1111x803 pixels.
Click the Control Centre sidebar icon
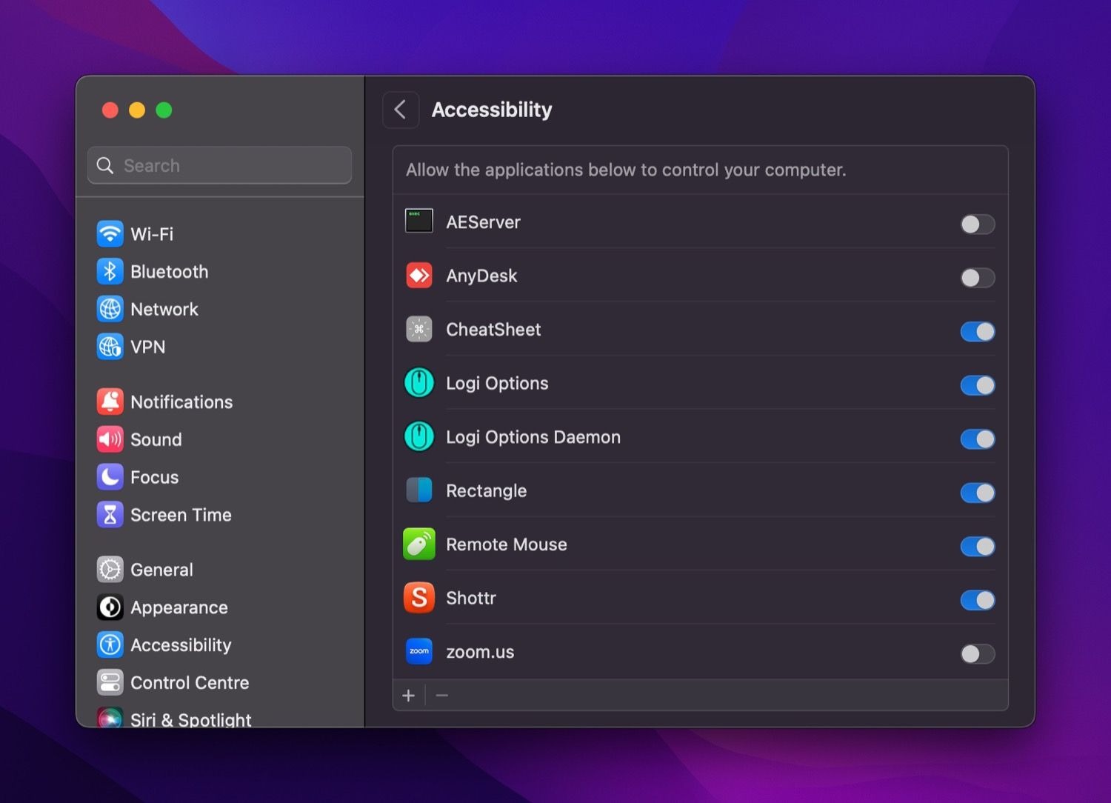click(x=110, y=683)
